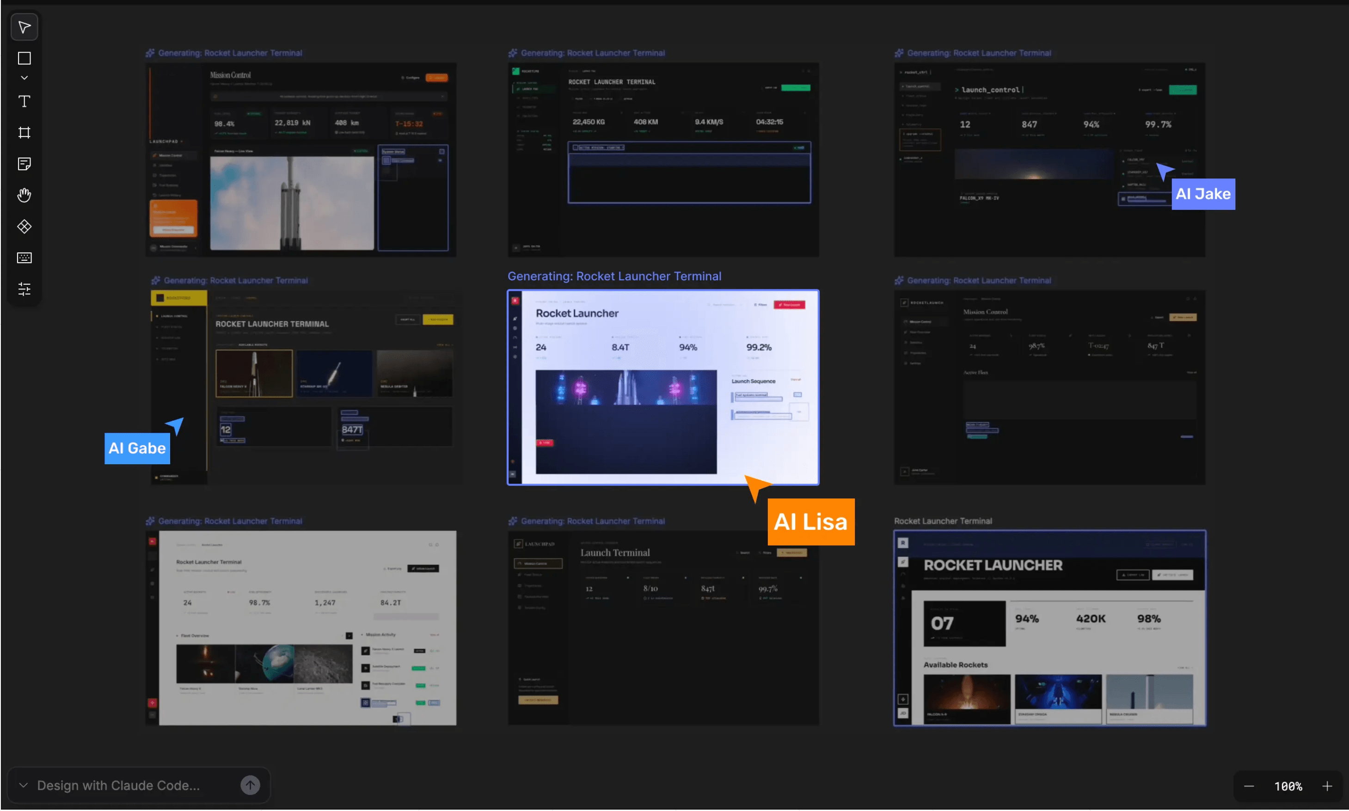Select the Move/pointer tool
The width and height of the screenshot is (1349, 811).
[x=24, y=27]
